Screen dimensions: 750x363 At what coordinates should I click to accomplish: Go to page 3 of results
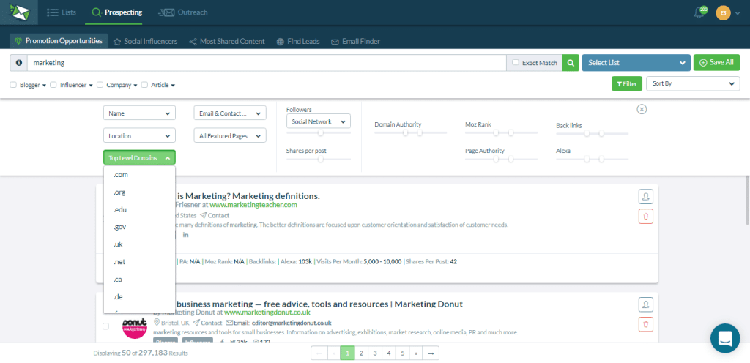click(x=375, y=353)
